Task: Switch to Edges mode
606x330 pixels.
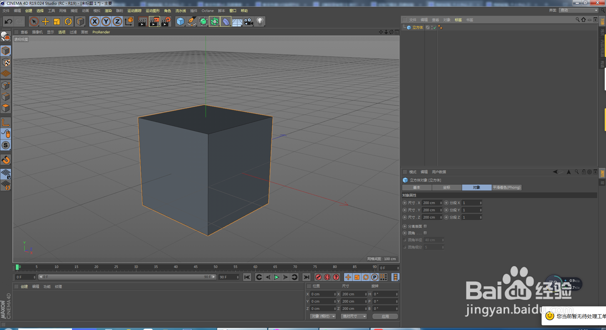Action: click(x=6, y=97)
